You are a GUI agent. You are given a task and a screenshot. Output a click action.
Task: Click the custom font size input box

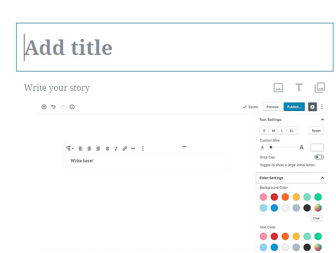click(x=317, y=147)
